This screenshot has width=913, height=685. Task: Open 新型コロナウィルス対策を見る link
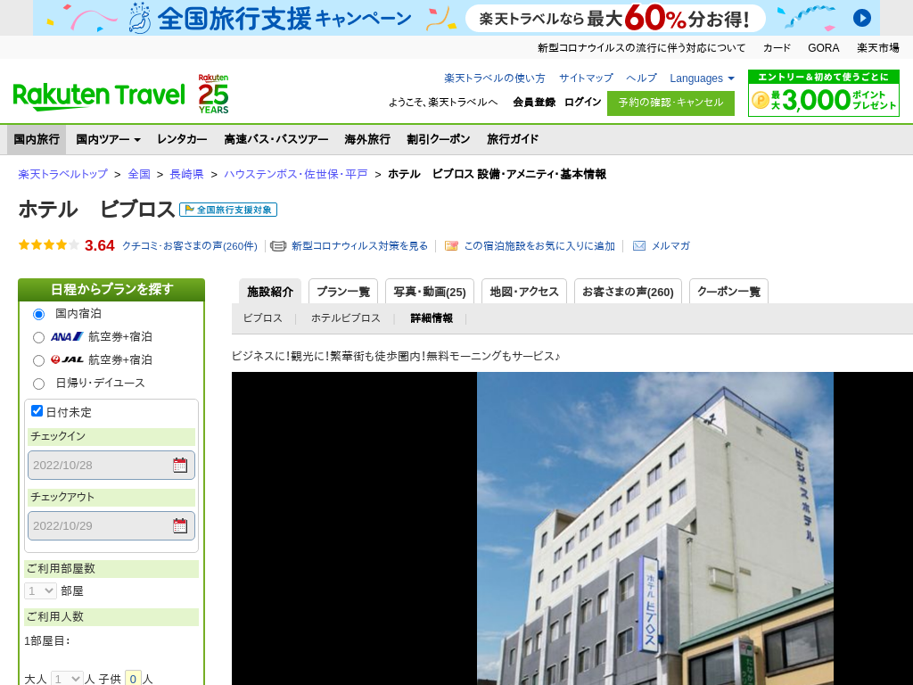click(359, 246)
